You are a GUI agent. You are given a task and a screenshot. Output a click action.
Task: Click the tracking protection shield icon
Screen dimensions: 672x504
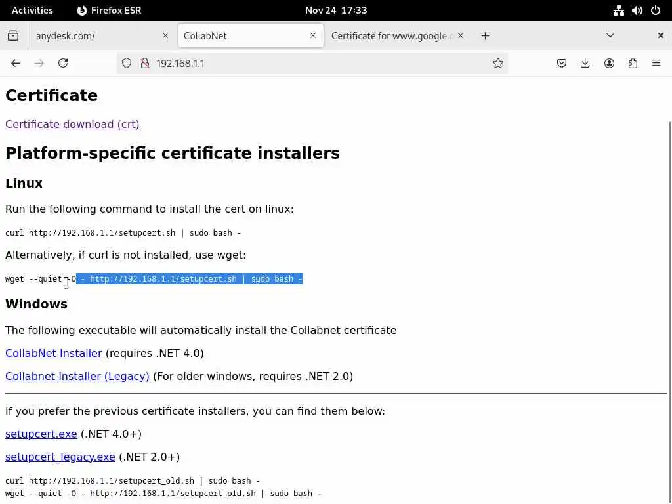point(127,64)
